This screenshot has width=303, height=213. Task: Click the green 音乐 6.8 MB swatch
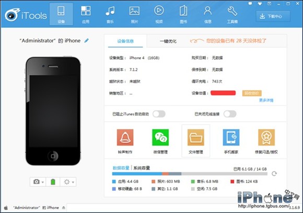tap(193, 182)
